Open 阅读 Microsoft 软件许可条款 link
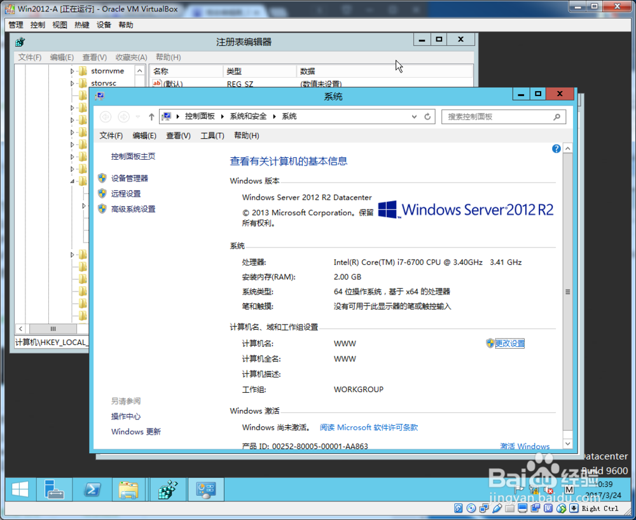Viewport: 636px width, 520px height. (369, 428)
